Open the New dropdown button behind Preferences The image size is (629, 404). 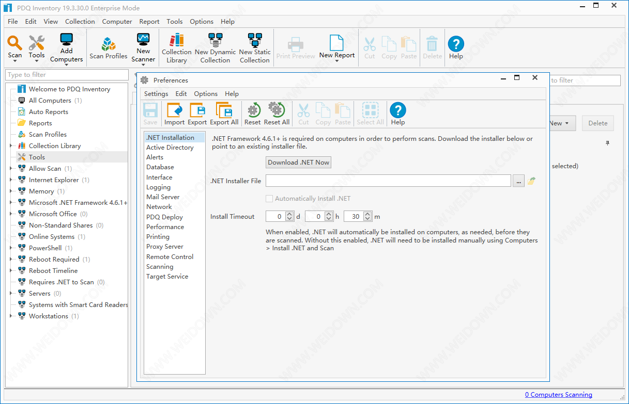click(x=561, y=123)
